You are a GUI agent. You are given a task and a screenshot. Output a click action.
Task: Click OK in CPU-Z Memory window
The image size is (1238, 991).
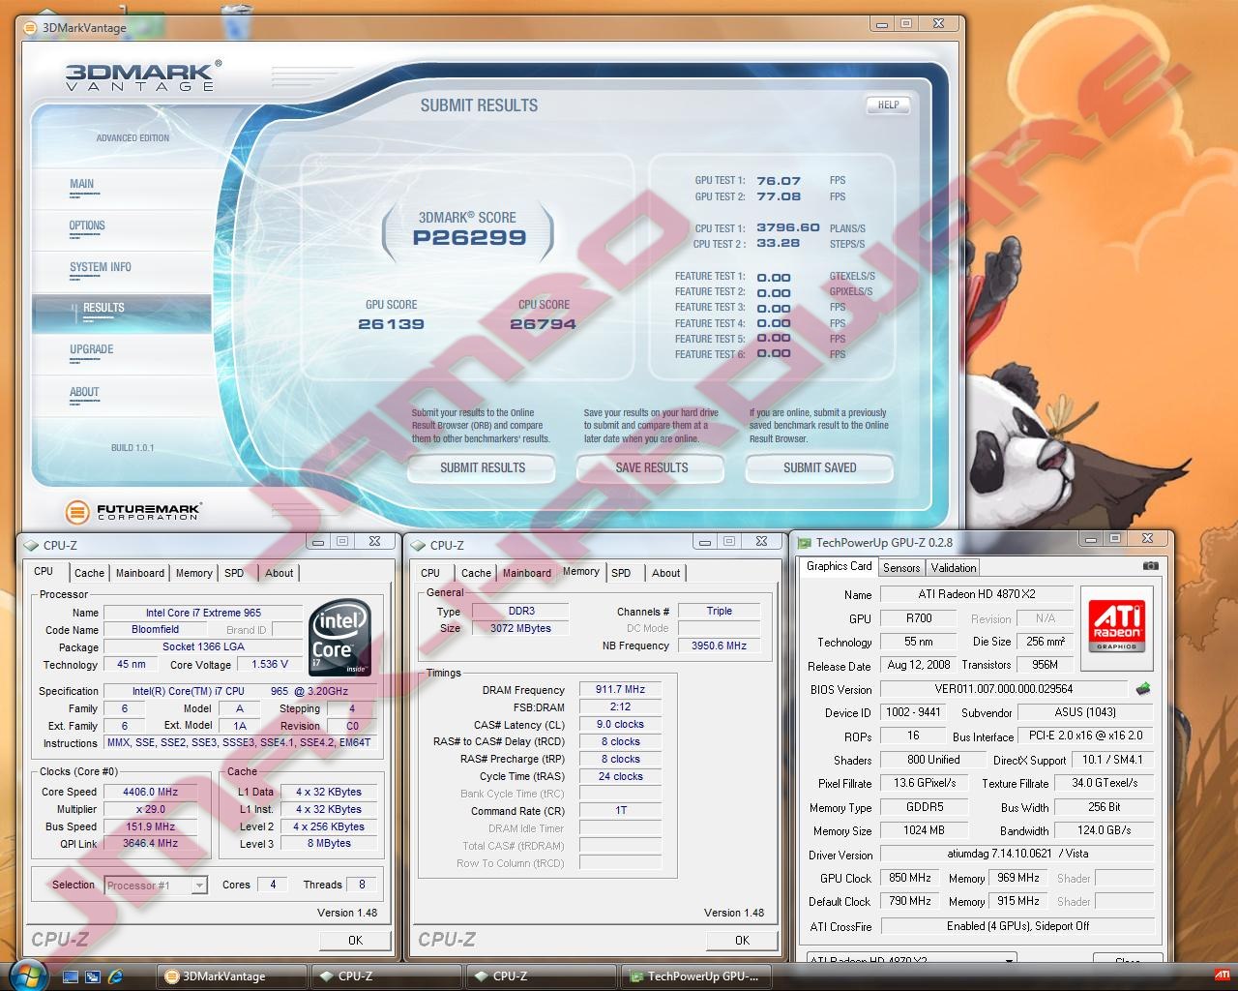pos(742,940)
